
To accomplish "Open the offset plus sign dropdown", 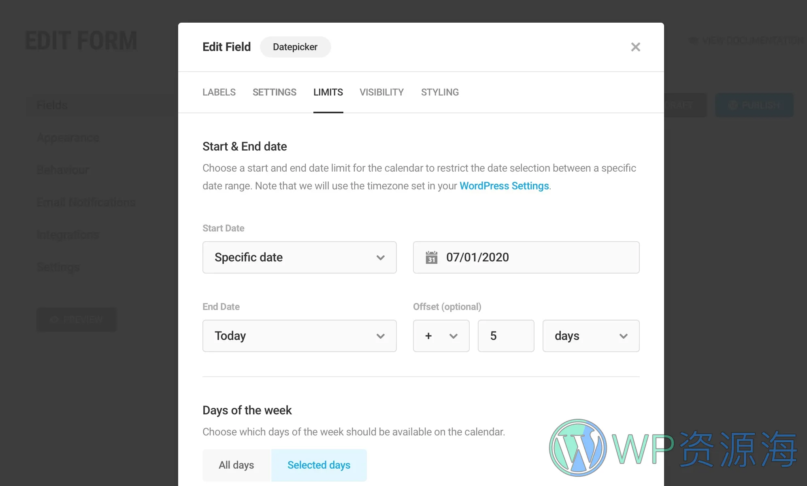I will [x=441, y=336].
